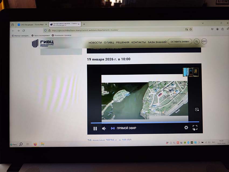The width and height of the screenshot is (229, 172).
Task: Click ОСТАВИТЬ ЗАЯВКУ button
Action: 180,42
